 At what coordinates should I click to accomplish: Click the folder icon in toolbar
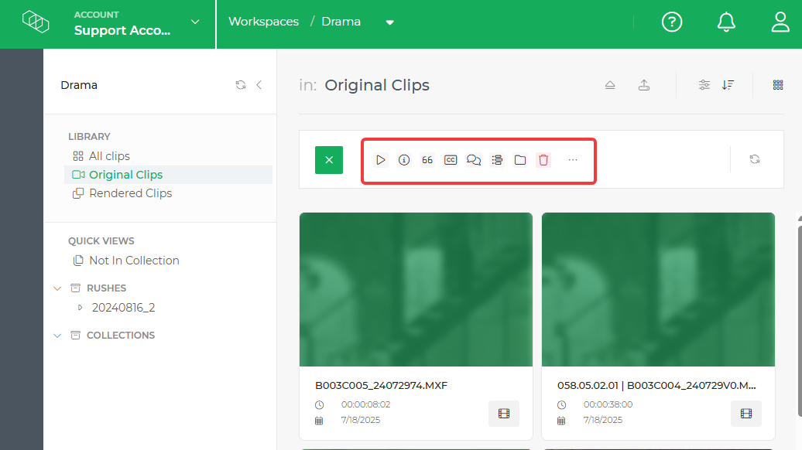(520, 160)
